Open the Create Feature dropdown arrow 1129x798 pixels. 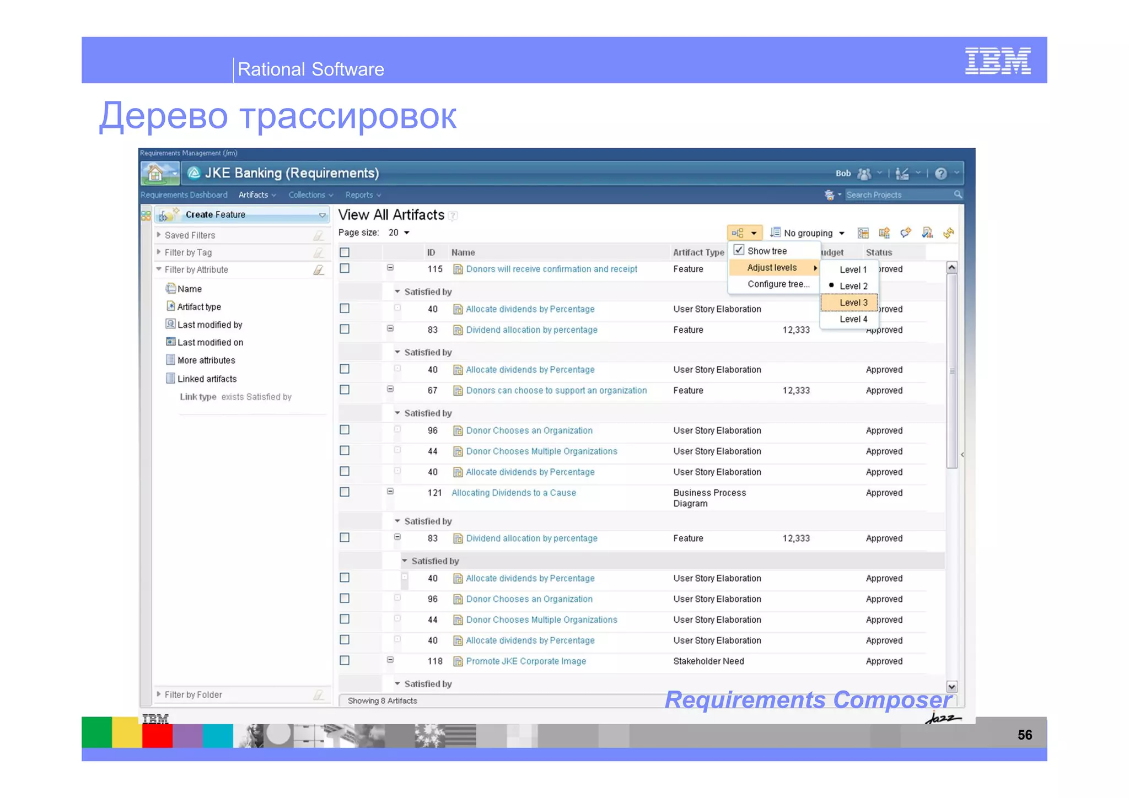tap(322, 215)
